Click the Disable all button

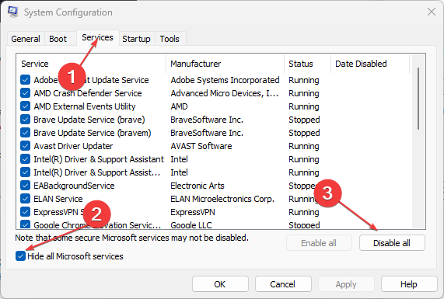pos(392,243)
